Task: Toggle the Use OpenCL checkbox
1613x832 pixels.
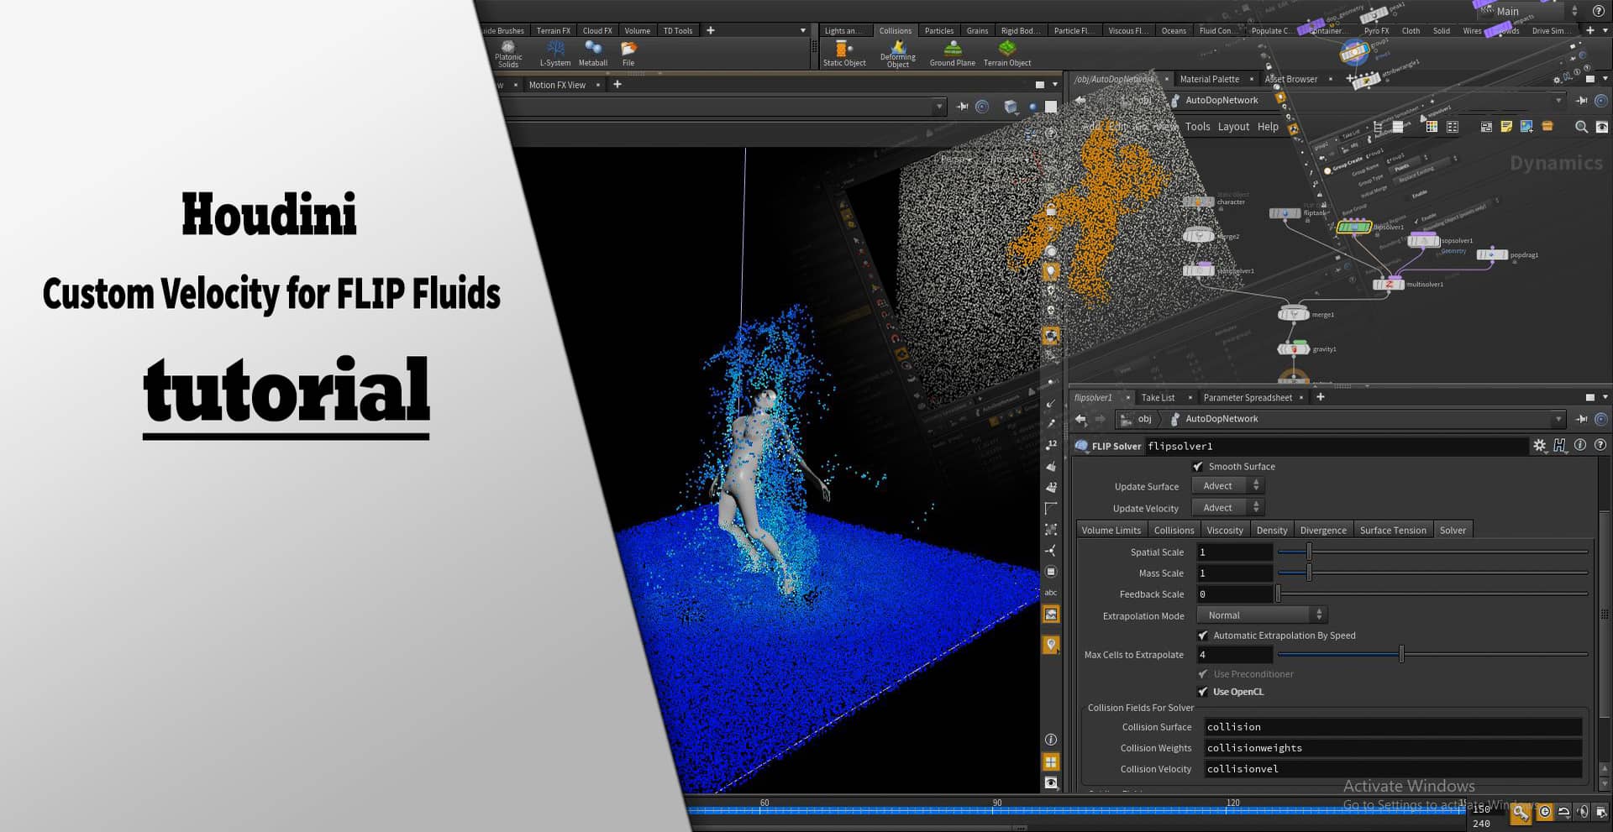Action: pos(1203,692)
